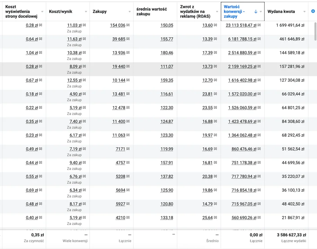
Task: Click the 23,81 ROAS value
Action: [207, 94]
